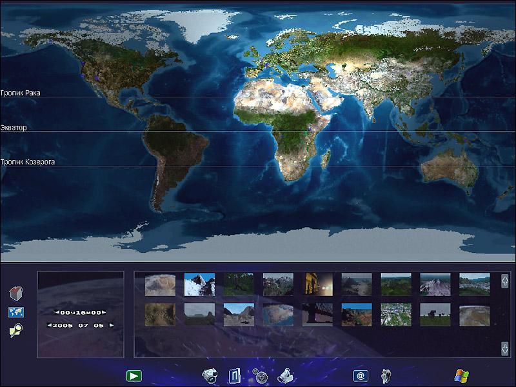This screenshot has height=387, width=516.
Task: Click the red house home icon
Action: [15, 293]
